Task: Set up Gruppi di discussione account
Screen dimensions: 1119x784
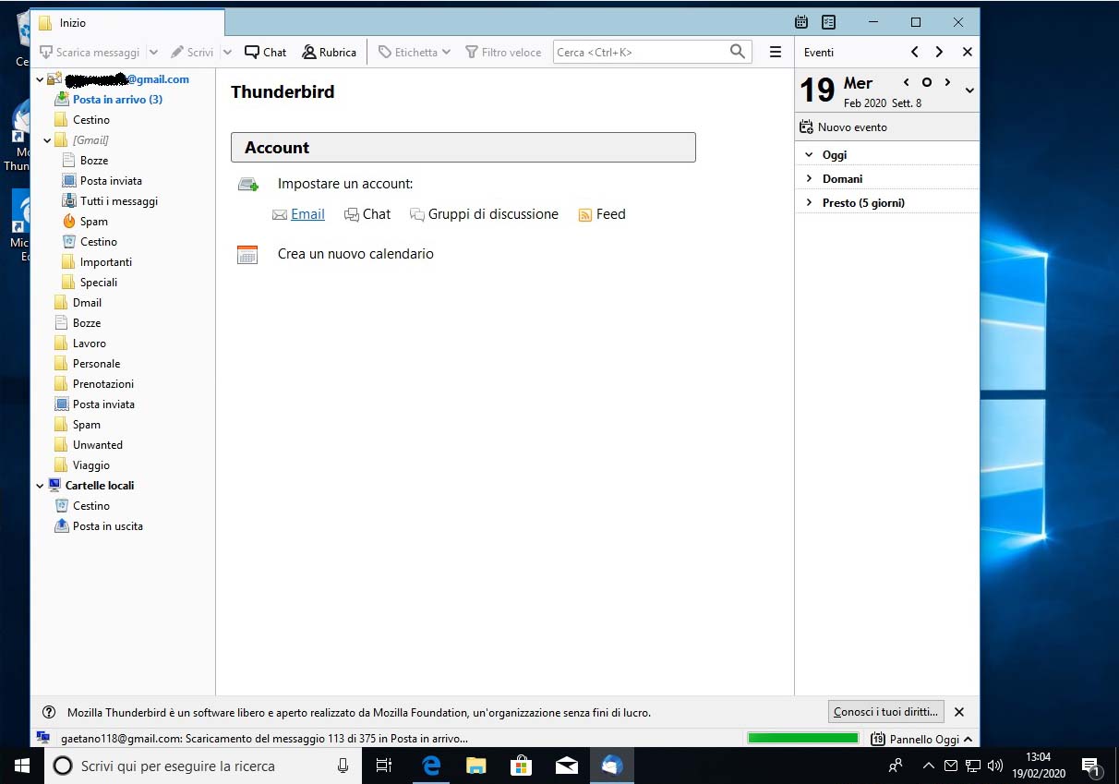Action: 493,214
